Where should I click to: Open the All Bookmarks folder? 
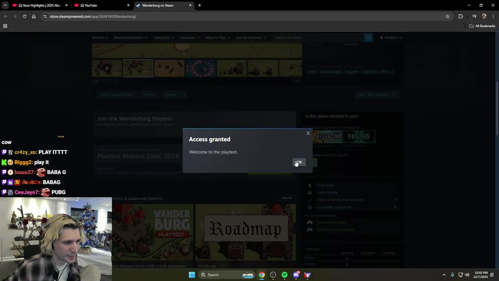pyautogui.click(x=482, y=26)
